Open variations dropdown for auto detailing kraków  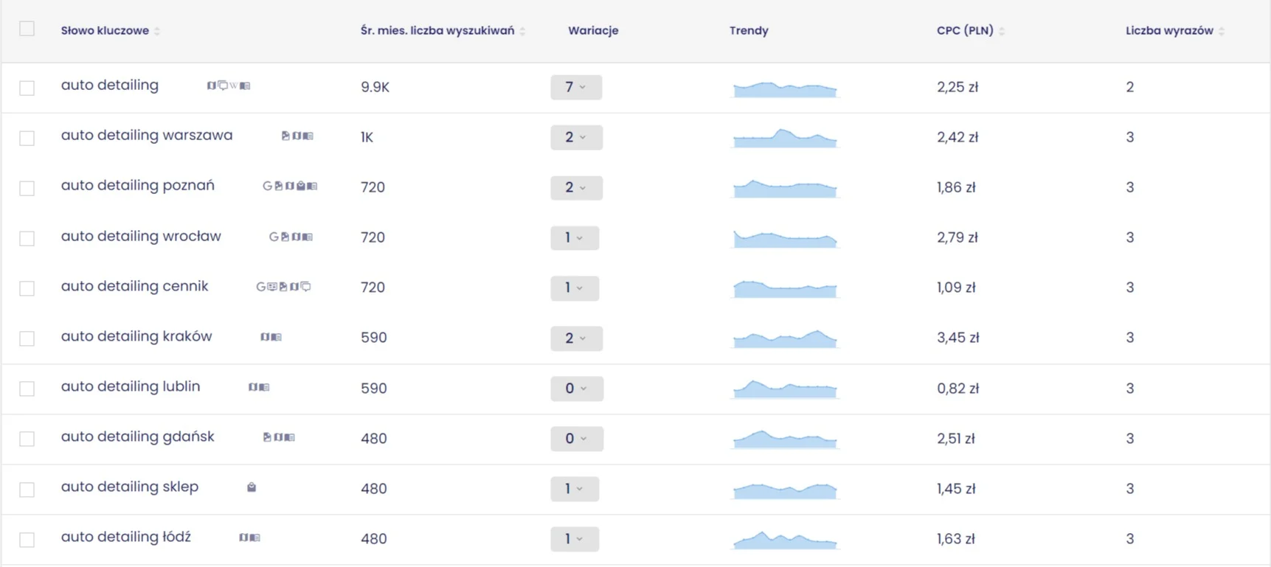click(576, 338)
